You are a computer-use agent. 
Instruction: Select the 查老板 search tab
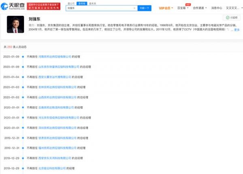click(82, 3)
